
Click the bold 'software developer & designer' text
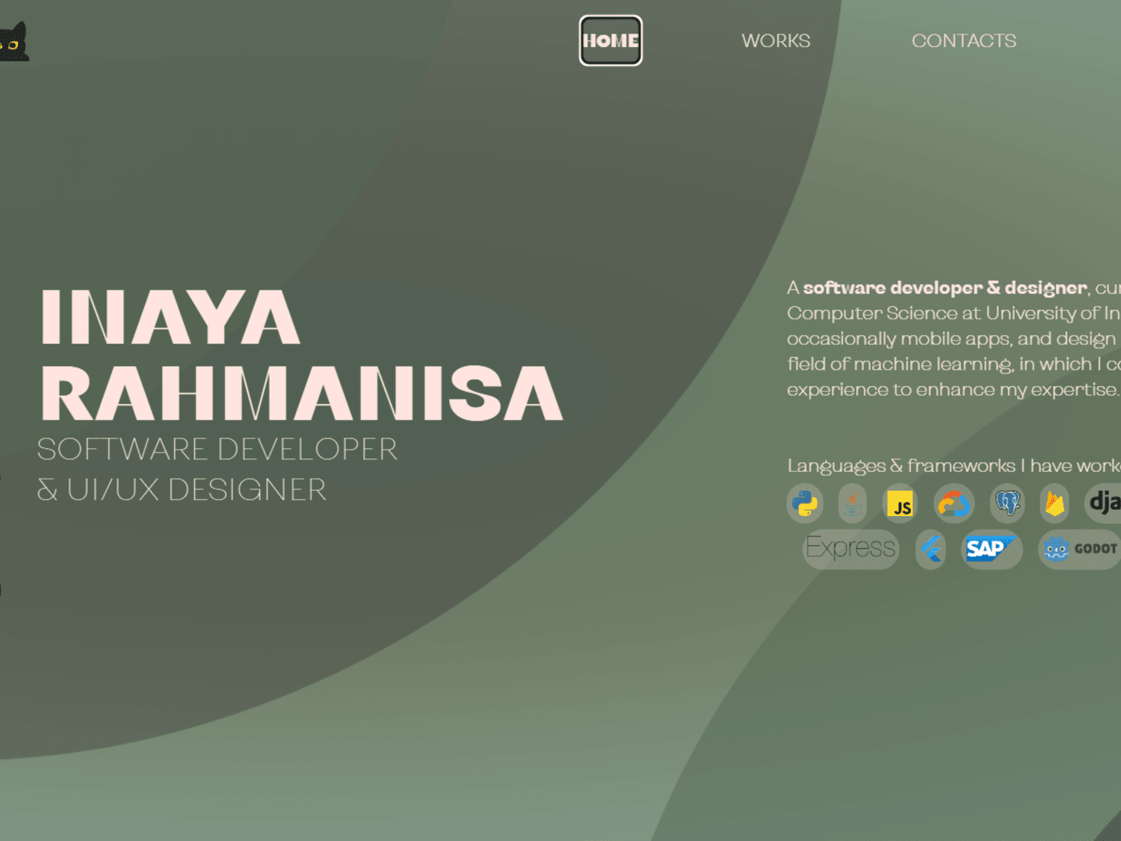945,288
